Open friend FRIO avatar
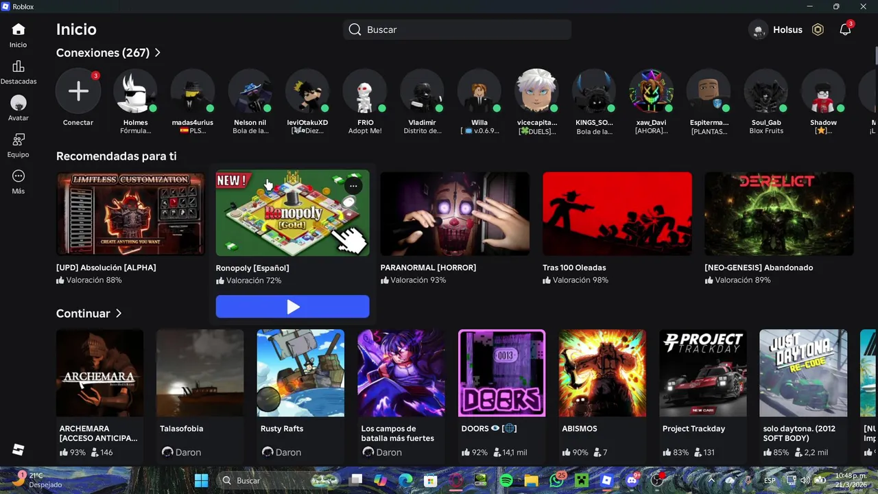 [365, 91]
